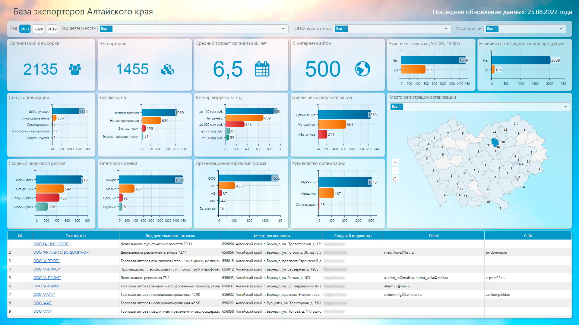Open the ООО "А-ПРИНТ" link

47,278
